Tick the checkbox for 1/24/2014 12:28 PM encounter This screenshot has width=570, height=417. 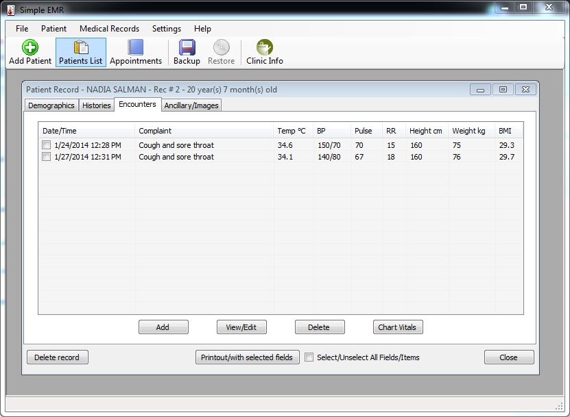[x=46, y=145]
